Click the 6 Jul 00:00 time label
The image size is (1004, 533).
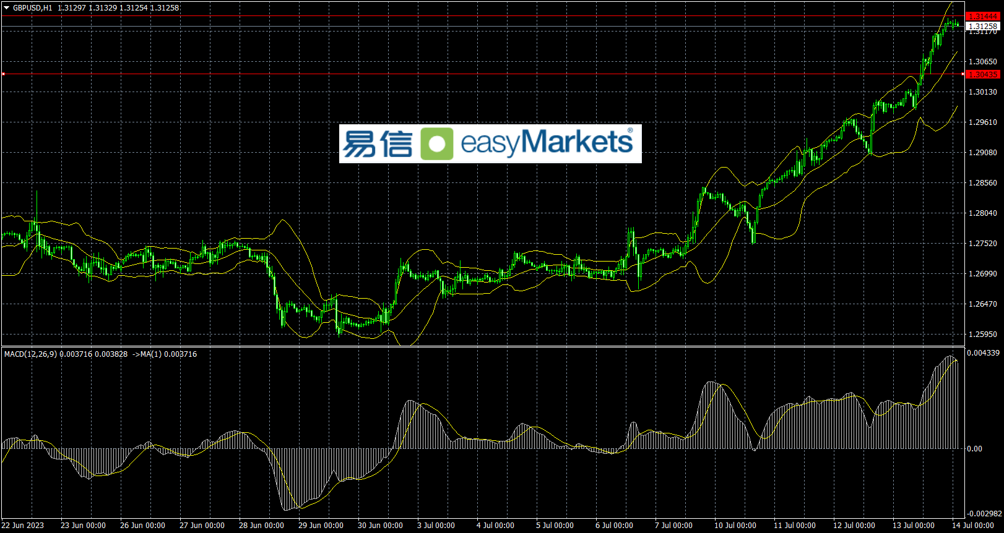(614, 526)
